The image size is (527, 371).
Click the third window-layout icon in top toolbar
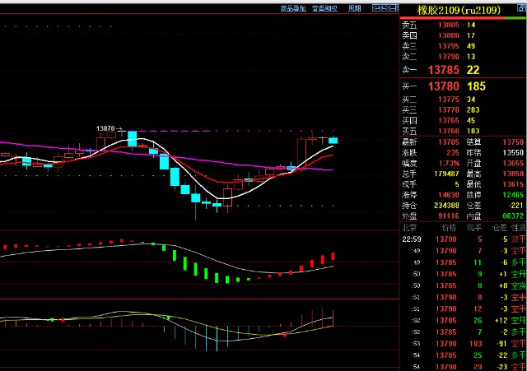(396, 8)
